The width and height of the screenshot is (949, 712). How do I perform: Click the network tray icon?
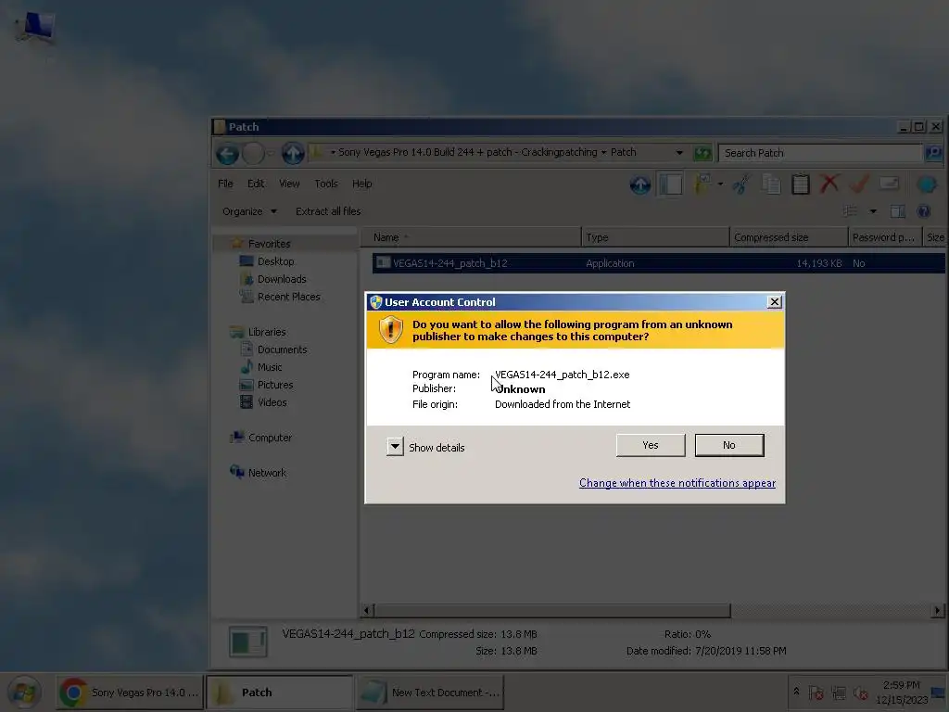pos(838,692)
